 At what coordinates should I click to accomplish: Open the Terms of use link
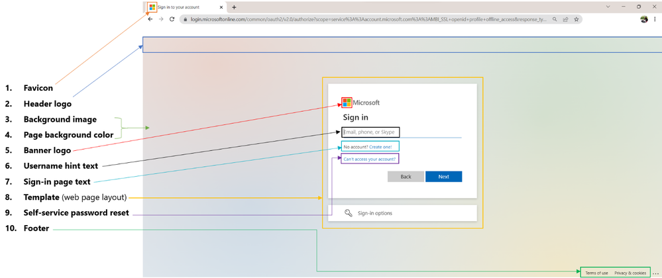(596, 273)
